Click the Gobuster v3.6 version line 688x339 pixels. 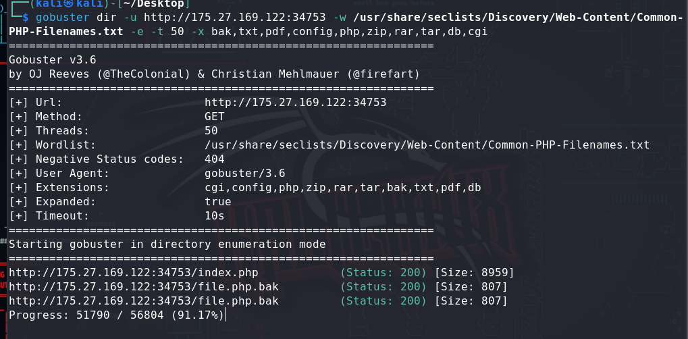[x=53, y=59]
